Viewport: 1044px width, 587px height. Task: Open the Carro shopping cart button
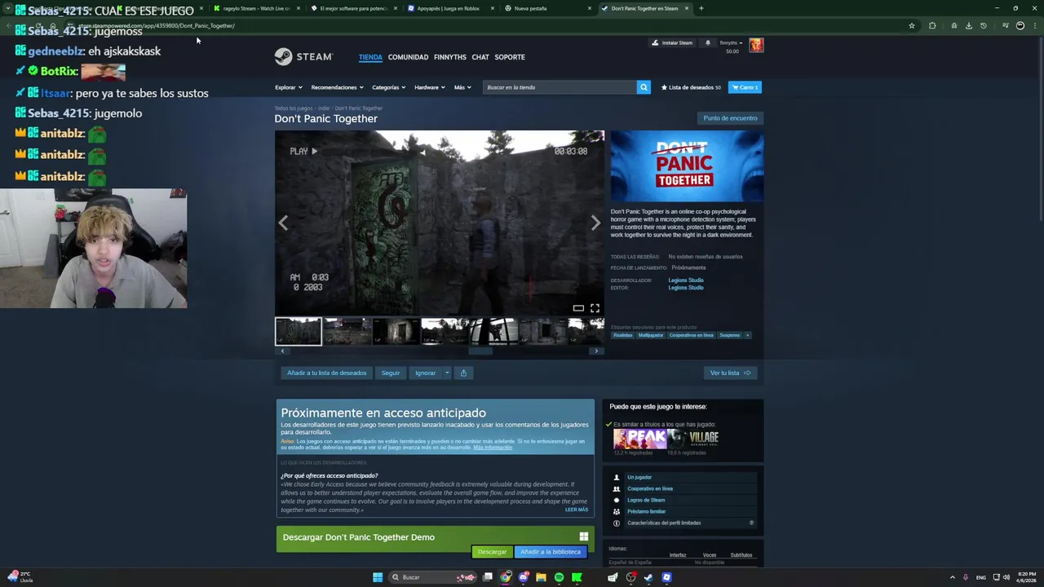pyautogui.click(x=745, y=87)
